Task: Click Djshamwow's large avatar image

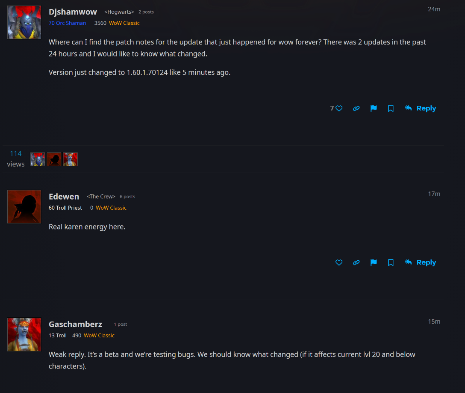Action: tap(24, 22)
